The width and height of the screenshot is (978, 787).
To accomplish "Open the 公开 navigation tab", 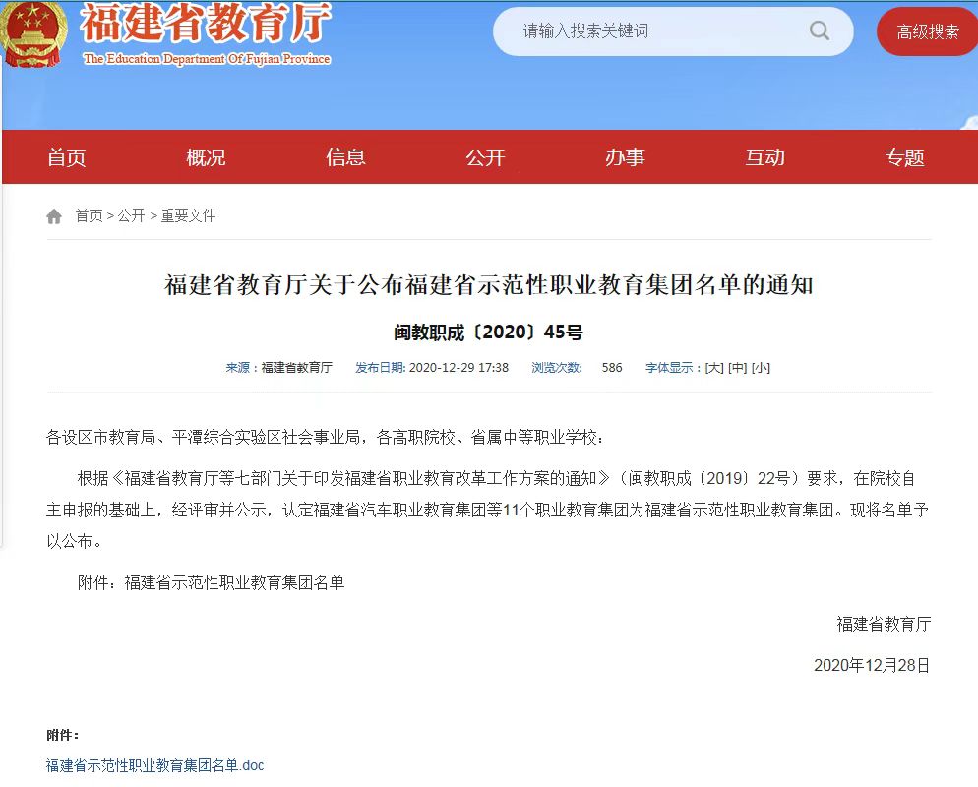I will 485,157.
